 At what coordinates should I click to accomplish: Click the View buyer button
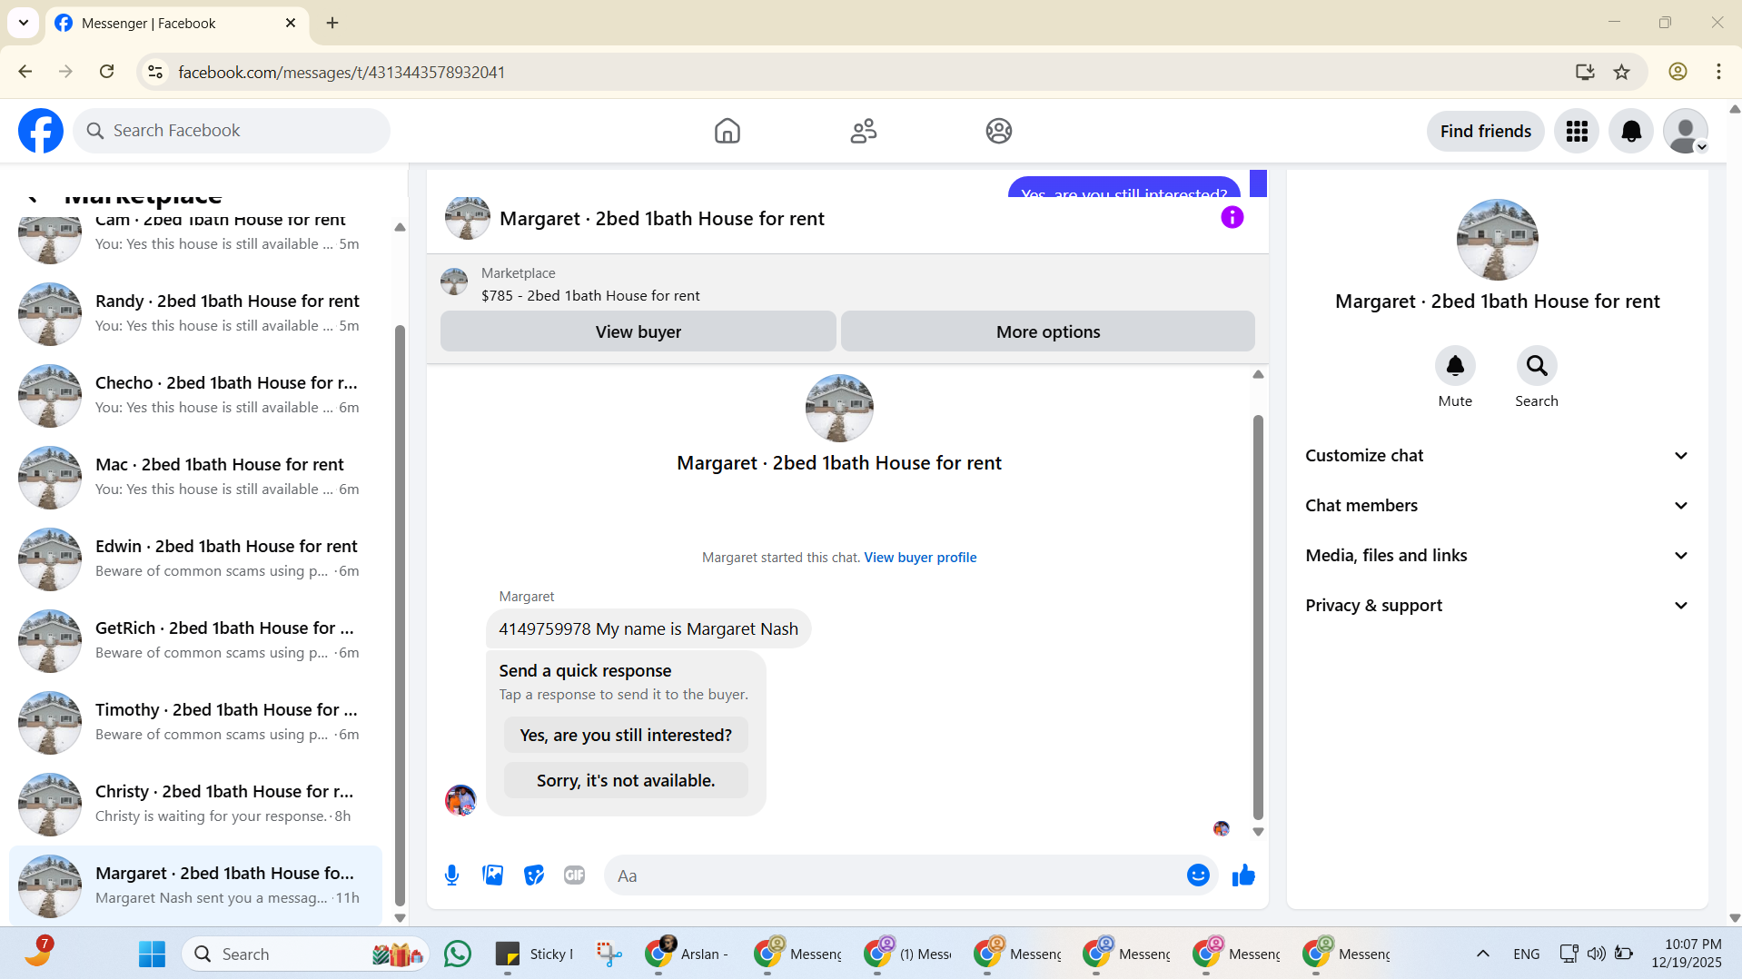pos(638,331)
